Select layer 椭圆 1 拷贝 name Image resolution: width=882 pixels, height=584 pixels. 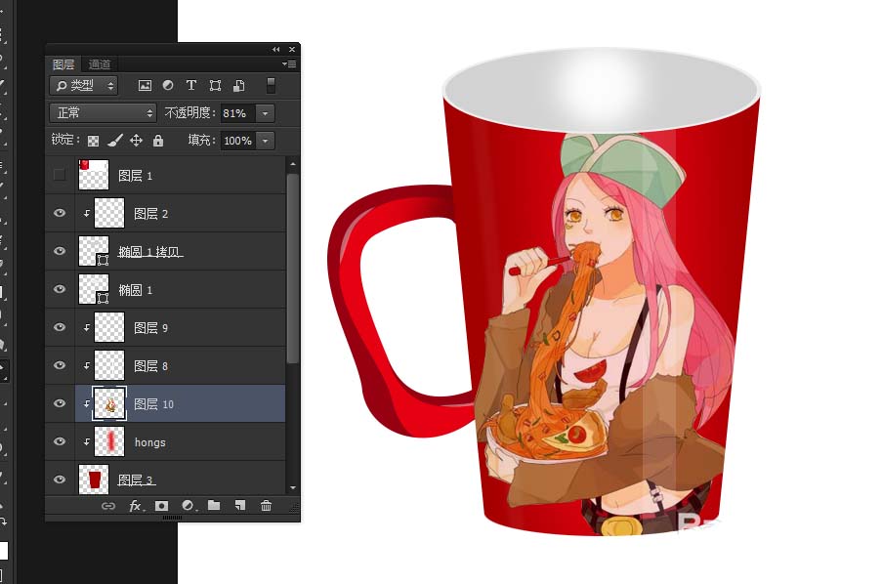pos(150,252)
